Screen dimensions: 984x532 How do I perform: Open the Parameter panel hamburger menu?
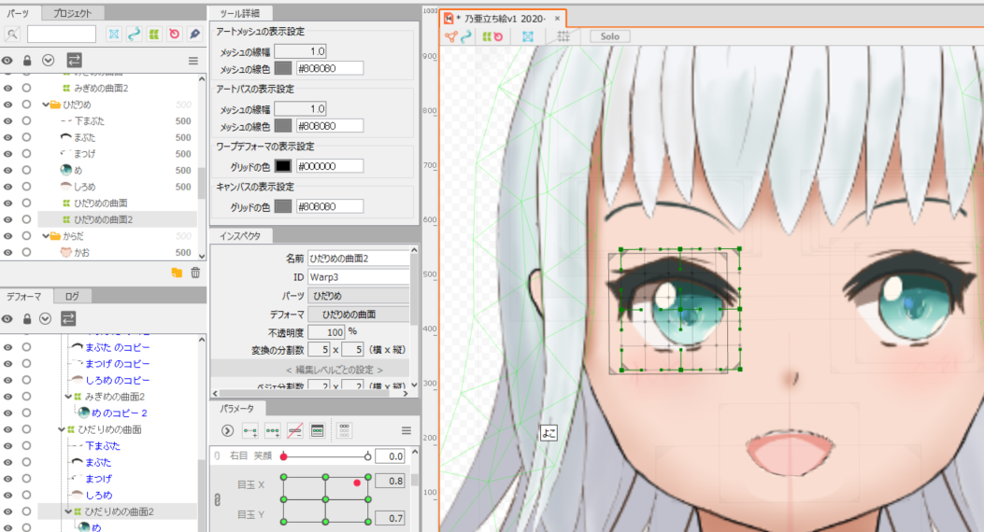[406, 430]
